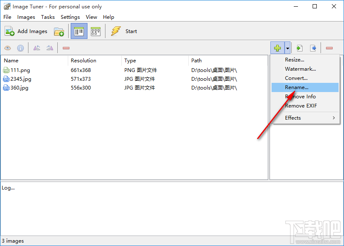
Task: Click the export tasks icon
Action: click(313, 48)
